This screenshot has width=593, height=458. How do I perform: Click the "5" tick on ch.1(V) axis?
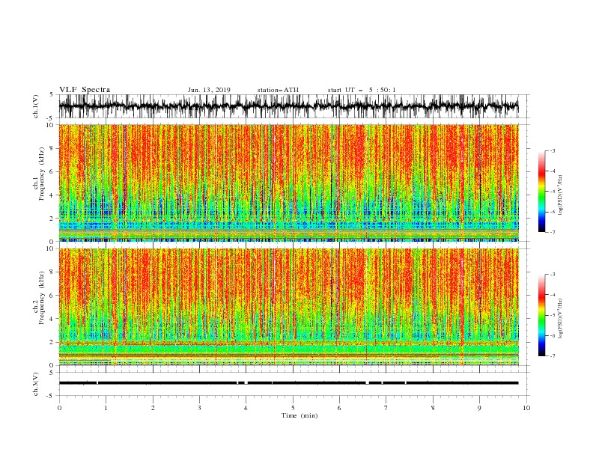coord(52,95)
